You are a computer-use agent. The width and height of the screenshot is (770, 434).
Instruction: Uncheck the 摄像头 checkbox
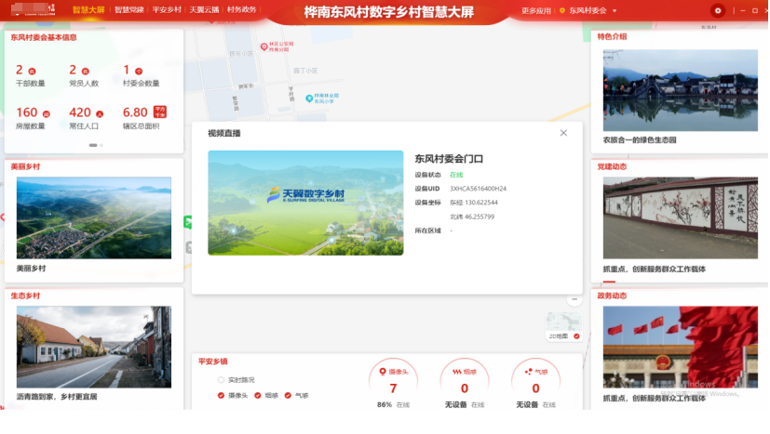221,395
